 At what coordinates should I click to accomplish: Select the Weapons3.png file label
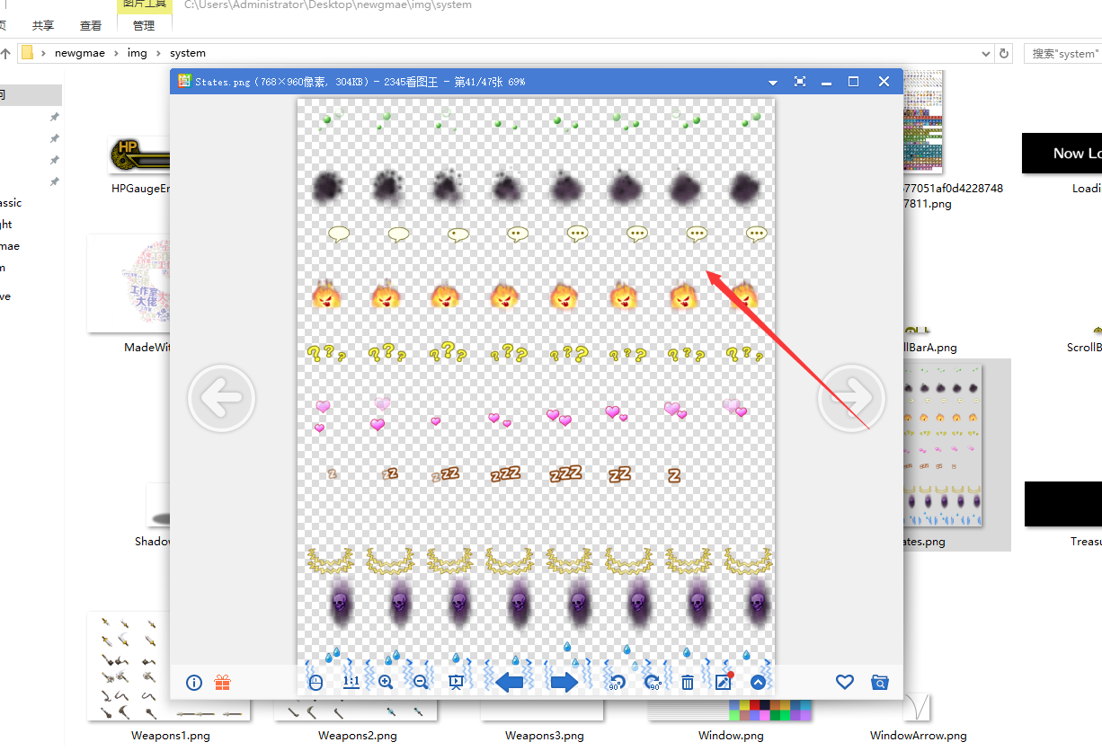[x=544, y=736]
